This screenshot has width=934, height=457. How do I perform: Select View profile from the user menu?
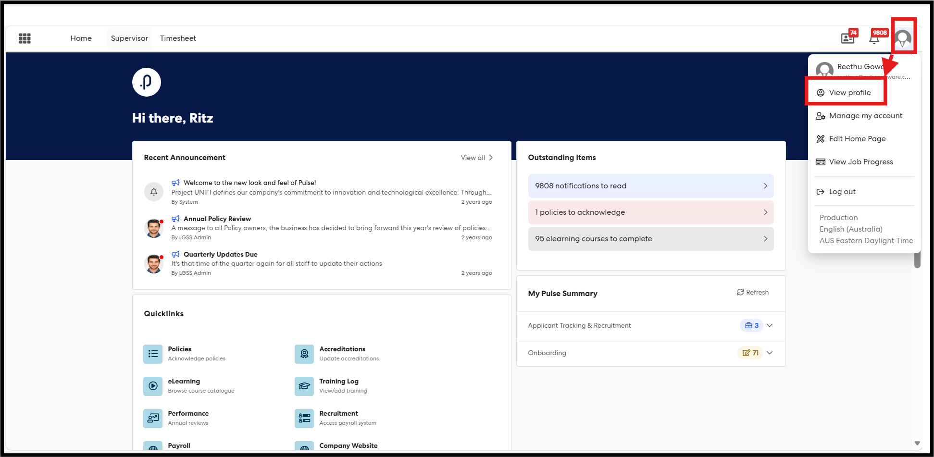point(849,93)
